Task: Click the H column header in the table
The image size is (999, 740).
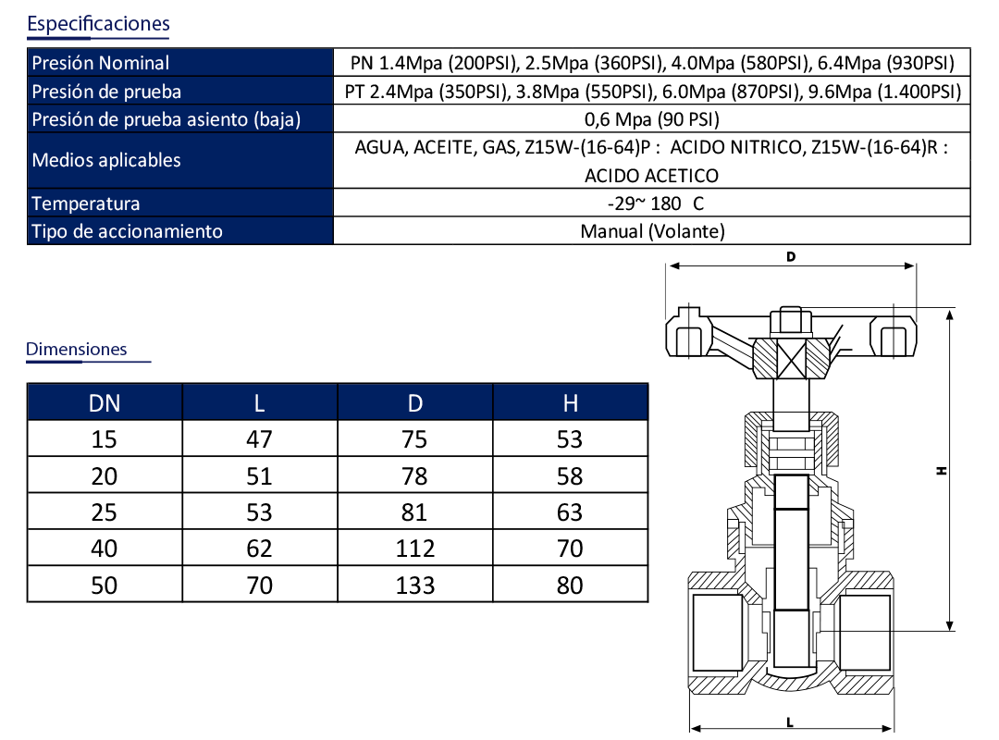Action: pos(571,402)
